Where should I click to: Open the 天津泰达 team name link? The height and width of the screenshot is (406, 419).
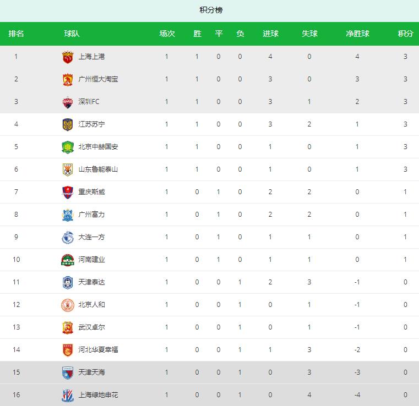click(x=91, y=282)
